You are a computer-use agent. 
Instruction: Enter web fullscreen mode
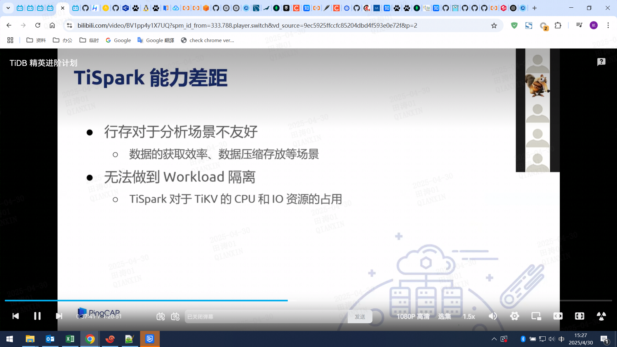[x=579, y=316]
